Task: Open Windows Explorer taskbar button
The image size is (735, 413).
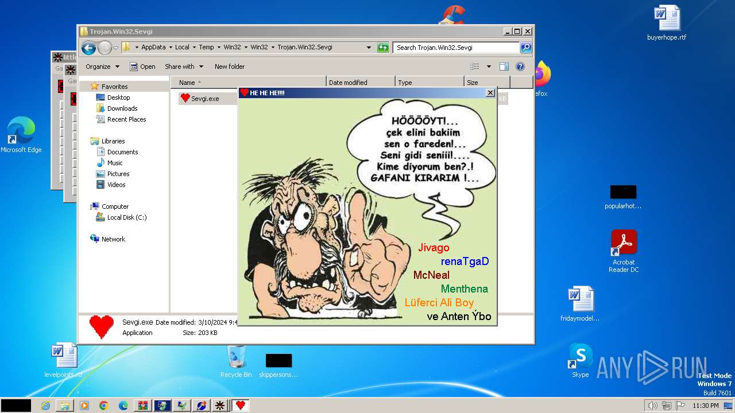Action: pos(65,406)
